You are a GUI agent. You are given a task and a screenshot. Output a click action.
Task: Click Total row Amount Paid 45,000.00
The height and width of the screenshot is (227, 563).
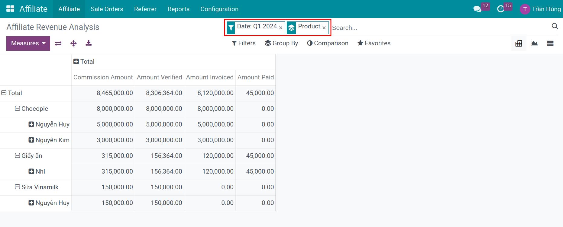point(256,93)
